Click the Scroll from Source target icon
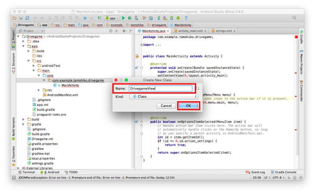Viewport: 315px width, 193px height. tap(111, 31)
